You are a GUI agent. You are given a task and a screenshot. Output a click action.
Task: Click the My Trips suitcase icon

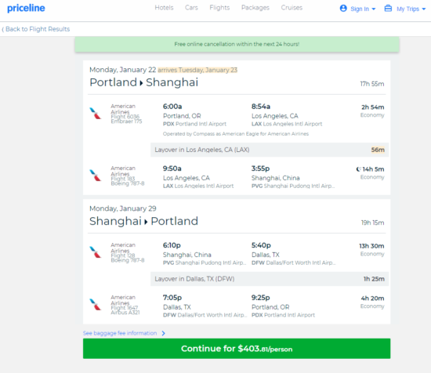pyautogui.click(x=388, y=9)
